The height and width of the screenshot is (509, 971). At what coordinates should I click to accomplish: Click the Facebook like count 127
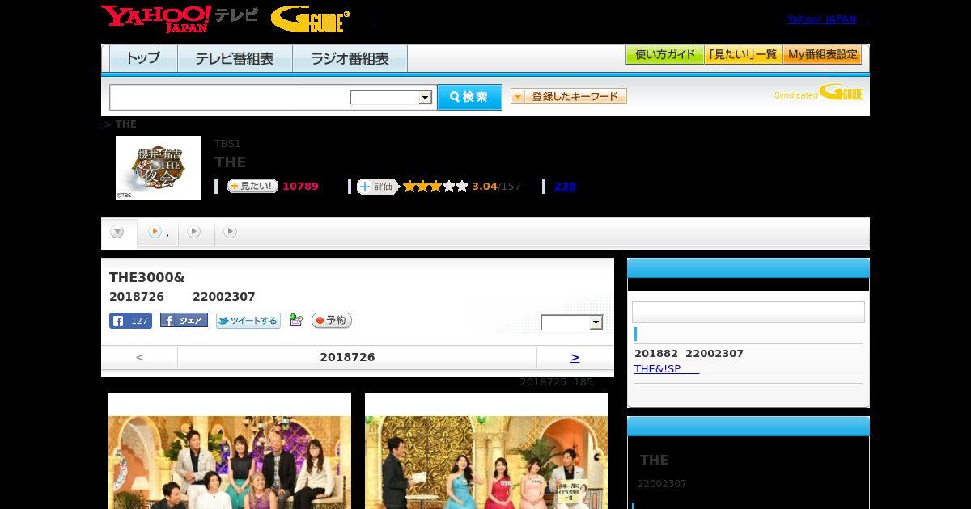pos(131,321)
